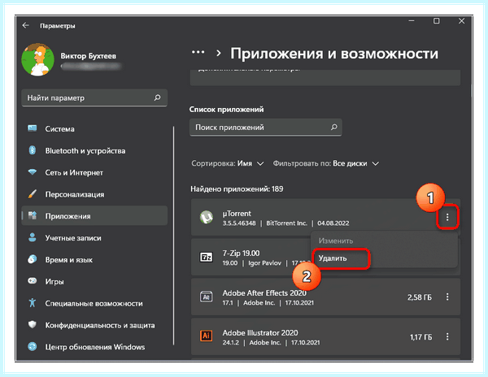Viewport: 488px width, 377px height.
Task: Open the Игры section
Action: [94, 281]
